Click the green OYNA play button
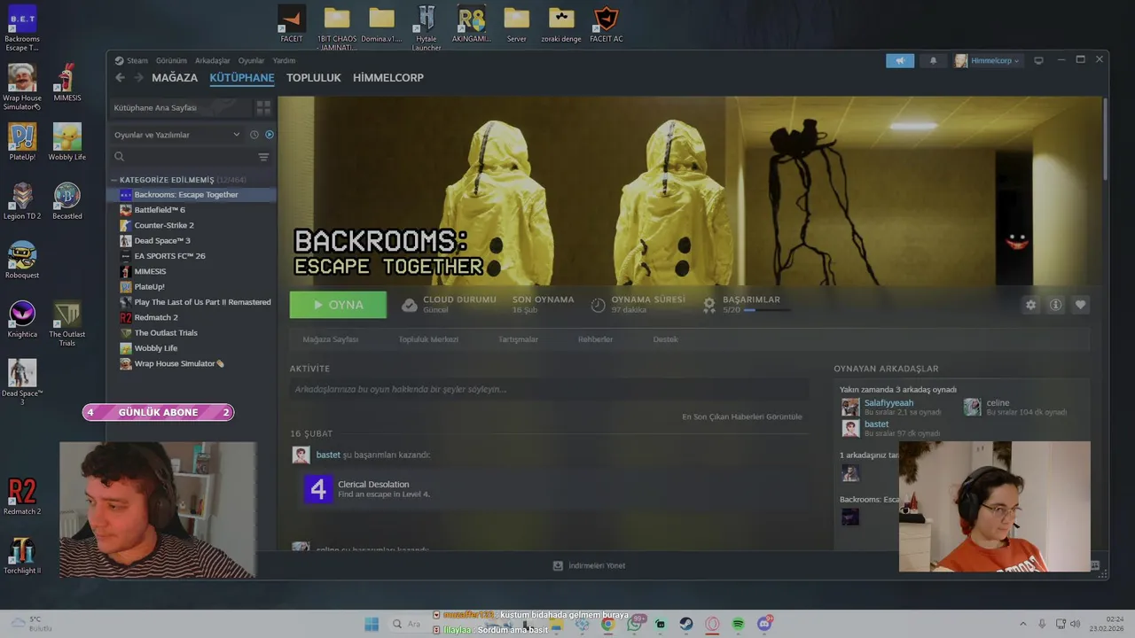 click(338, 305)
